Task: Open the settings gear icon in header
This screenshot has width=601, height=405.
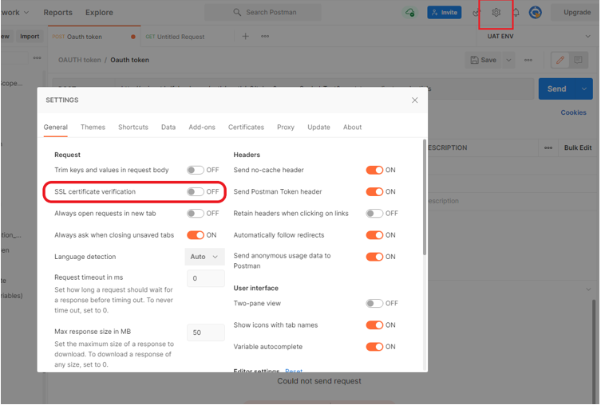Action: point(496,13)
